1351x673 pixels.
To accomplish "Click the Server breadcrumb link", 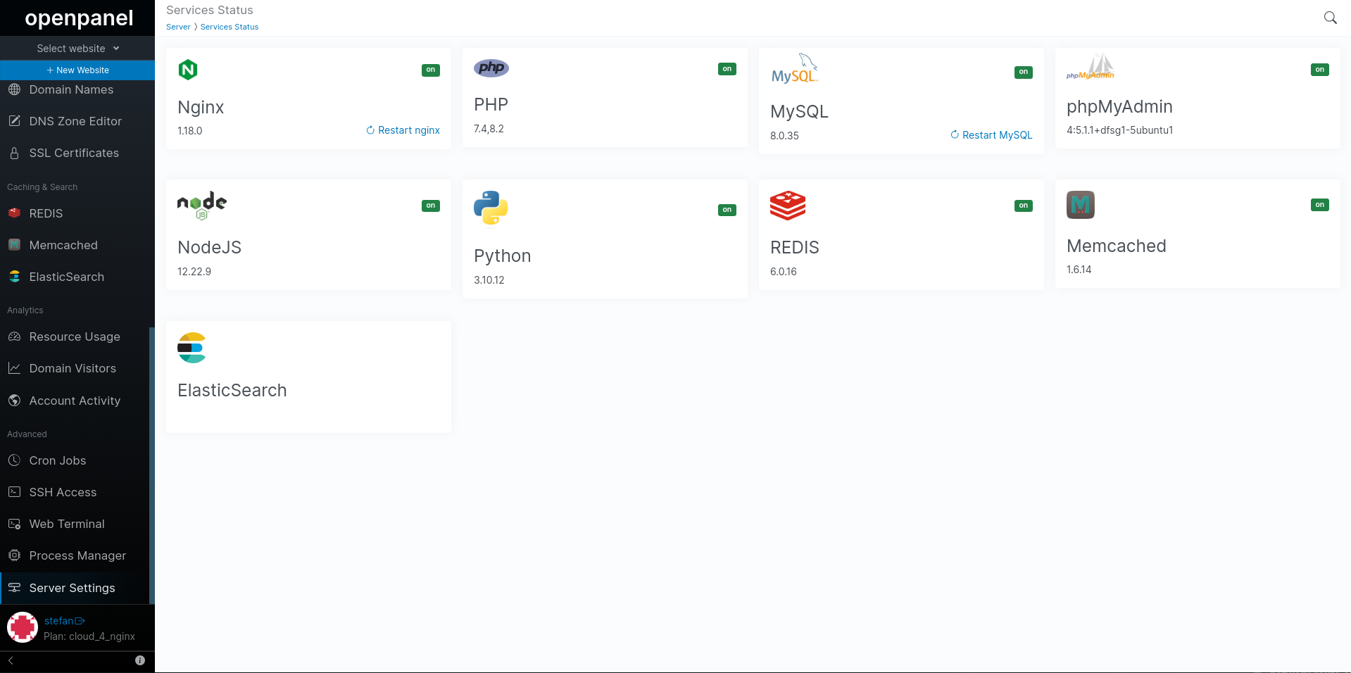I will (178, 27).
